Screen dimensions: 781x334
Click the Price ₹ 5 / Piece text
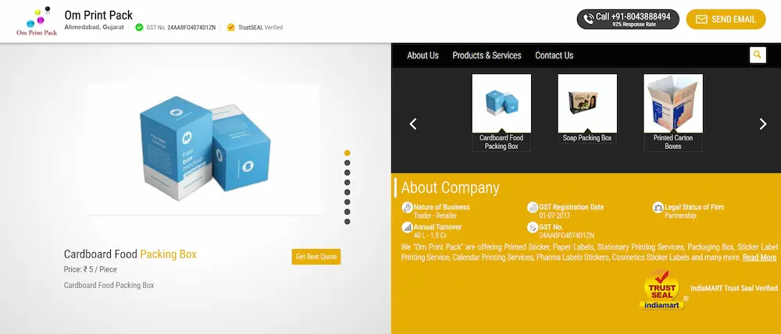[x=90, y=269]
